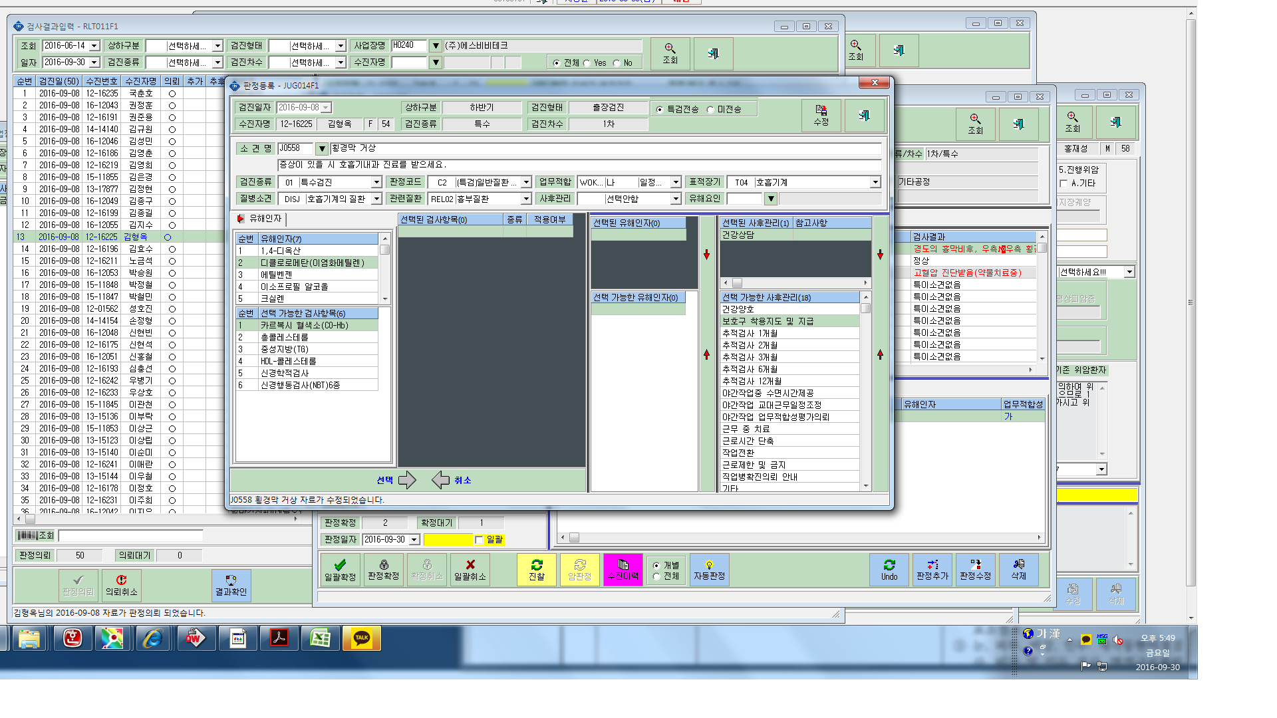Image resolution: width=1277 pixels, height=718 pixels.
Task: Switch to the 유해인자 tab
Action: [x=260, y=219]
